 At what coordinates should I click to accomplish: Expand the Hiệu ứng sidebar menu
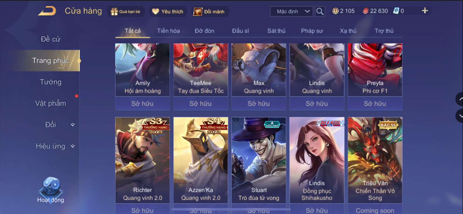pos(55,146)
